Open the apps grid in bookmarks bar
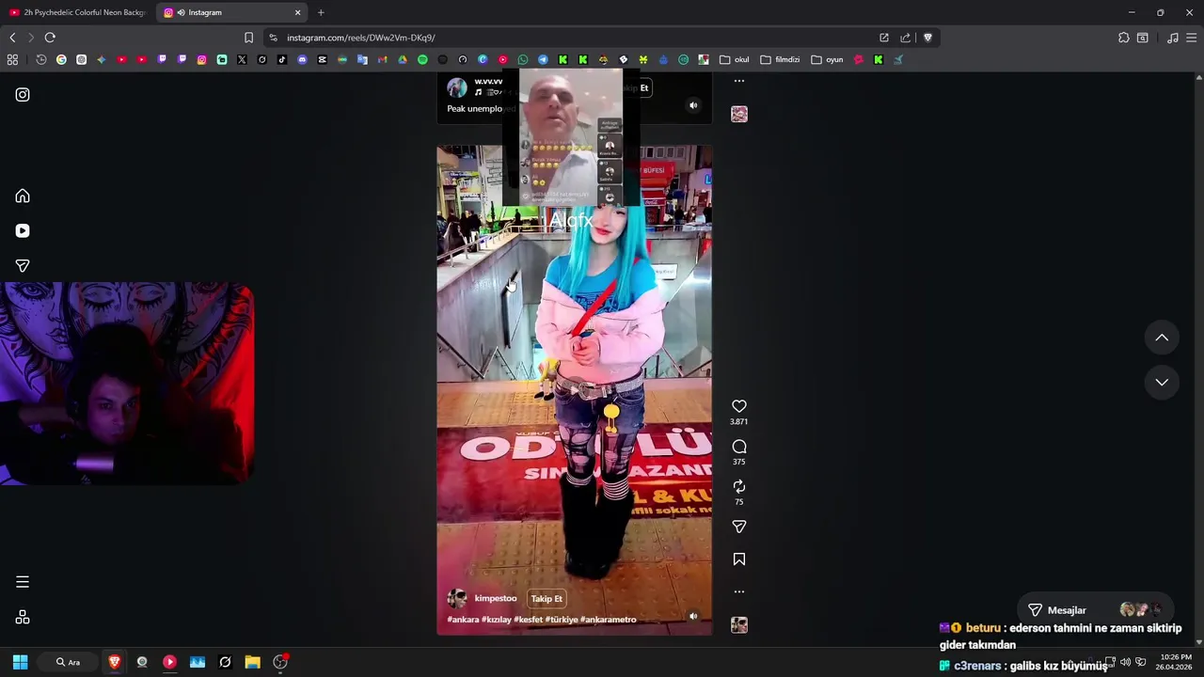 tap(12, 59)
